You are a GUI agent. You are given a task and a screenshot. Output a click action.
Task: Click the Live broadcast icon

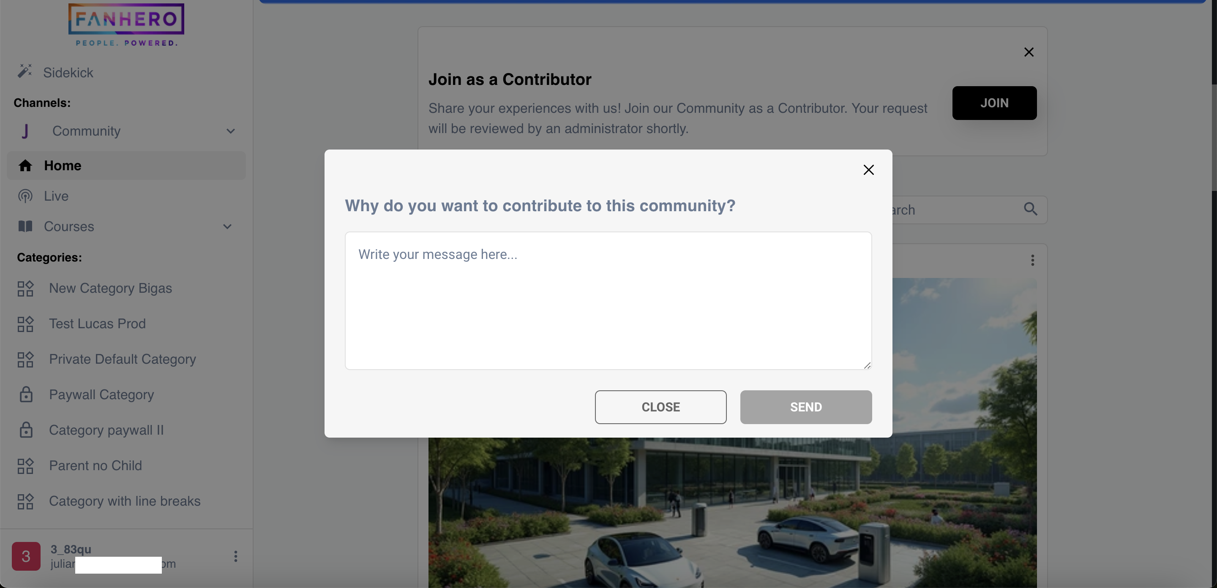(24, 196)
